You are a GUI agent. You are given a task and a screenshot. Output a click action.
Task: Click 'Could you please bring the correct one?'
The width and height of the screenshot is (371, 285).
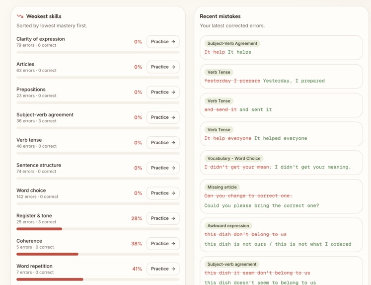[x=262, y=205]
